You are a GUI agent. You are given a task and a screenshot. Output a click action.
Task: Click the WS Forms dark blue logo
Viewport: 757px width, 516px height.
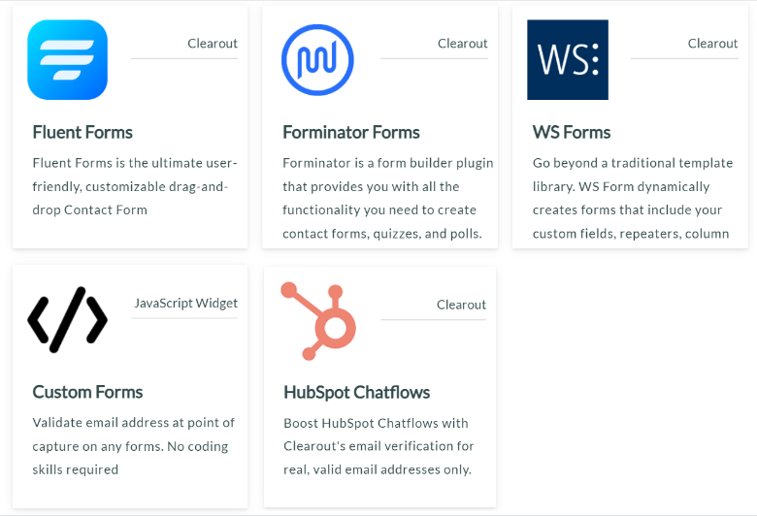pyautogui.click(x=568, y=60)
